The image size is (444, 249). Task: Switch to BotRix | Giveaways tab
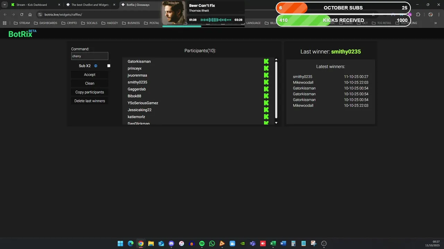(140, 5)
